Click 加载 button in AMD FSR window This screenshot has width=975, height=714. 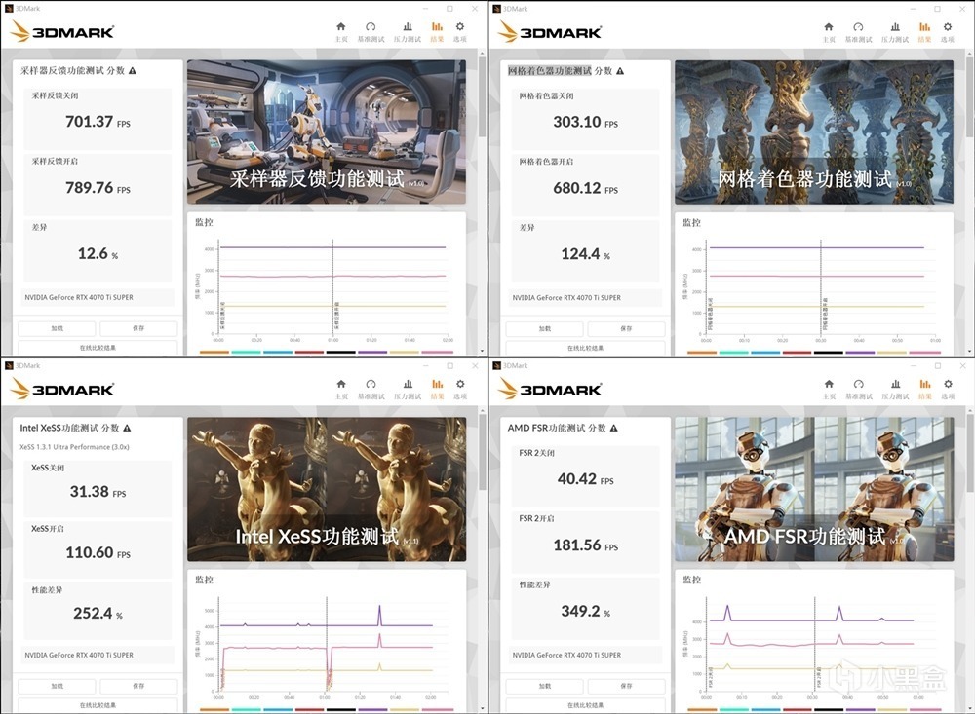click(544, 686)
